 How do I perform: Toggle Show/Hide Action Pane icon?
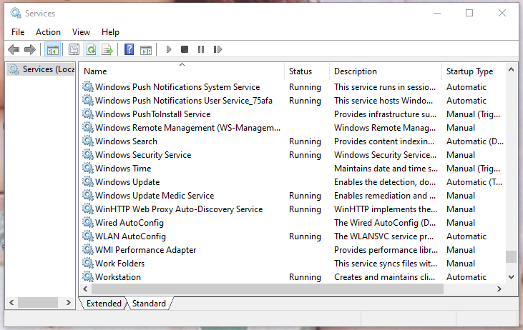coord(146,49)
